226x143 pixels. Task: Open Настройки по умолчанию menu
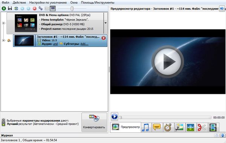48,3
